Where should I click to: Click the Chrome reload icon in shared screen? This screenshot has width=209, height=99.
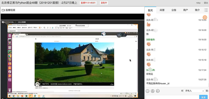(17, 36)
